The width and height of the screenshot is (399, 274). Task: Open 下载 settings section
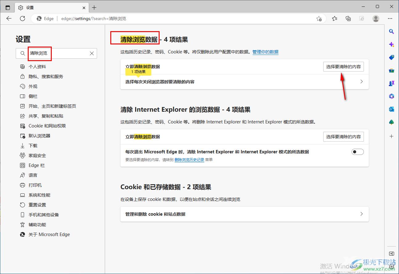point(33,146)
